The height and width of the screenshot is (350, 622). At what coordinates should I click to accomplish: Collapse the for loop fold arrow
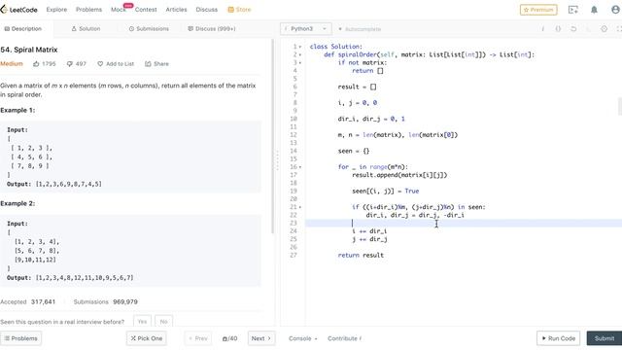[300, 167]
